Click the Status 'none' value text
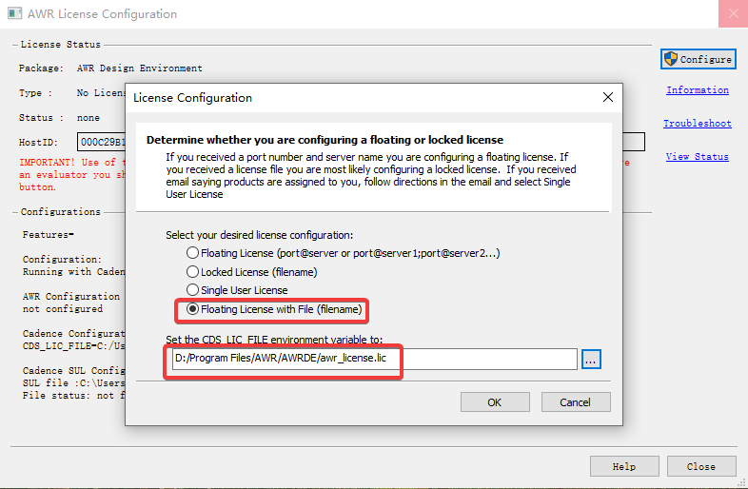This screenshot has width=748, height=489. pyautogui.click(x=89, y=118)
